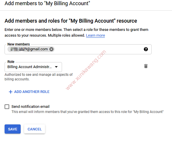The width and height of the screenshot is (172, 141).
Task: Delete the role with trash icon
Action: coord(146,66)
